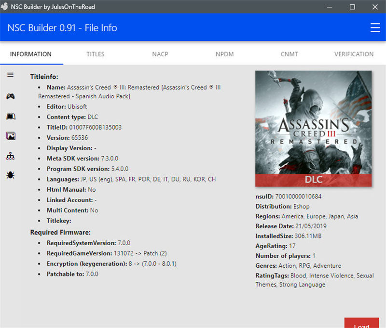The width and height of the screenshot is (386, 328).
Task: Select the TitleID value 01007F600B135003
Action: tap(95, 127)
